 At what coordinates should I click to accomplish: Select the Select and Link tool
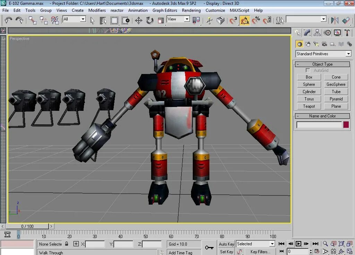tap(32, 20)
